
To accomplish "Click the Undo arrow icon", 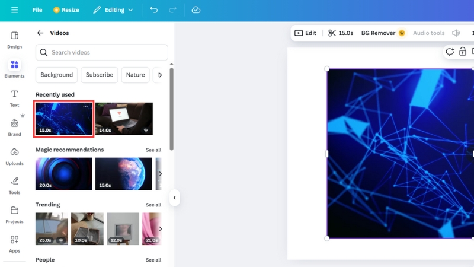I will 154,10.
